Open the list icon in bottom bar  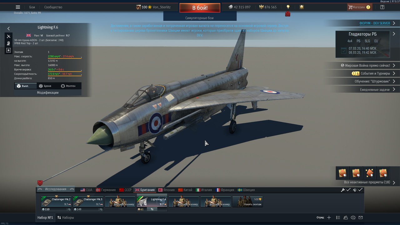(338, 217)
